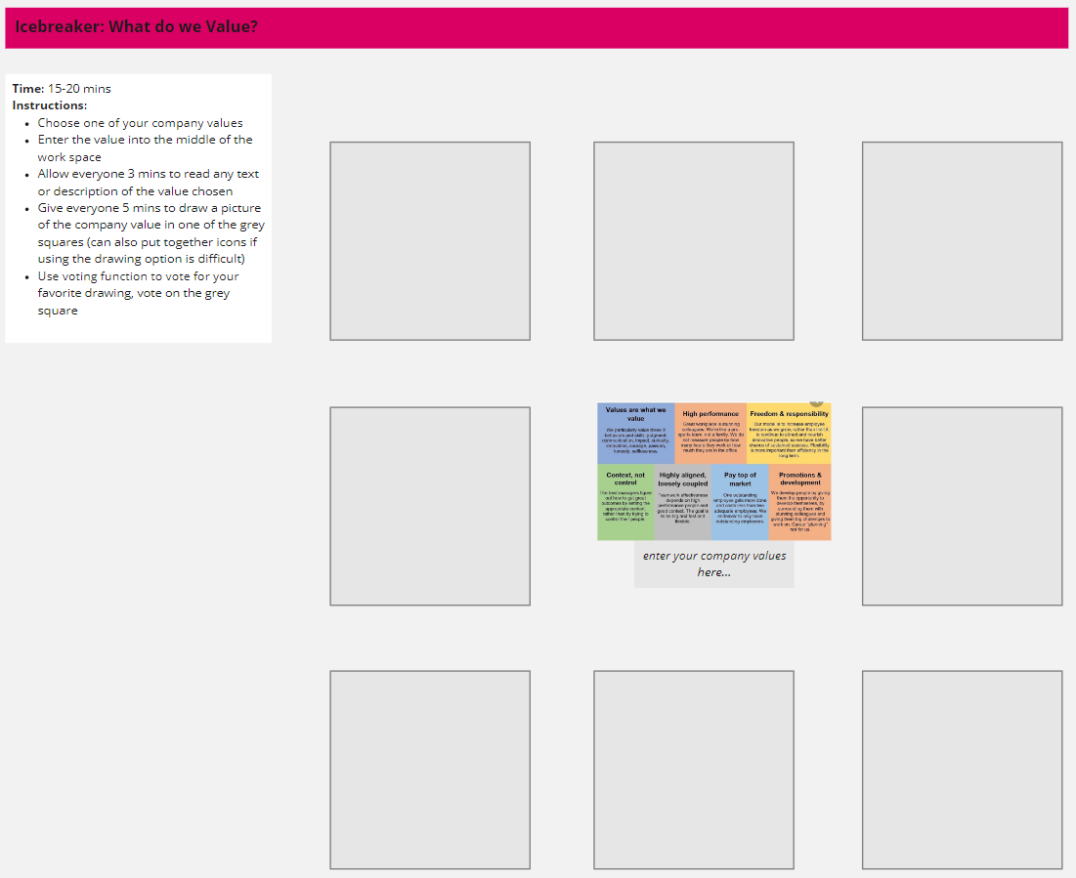Click the grey "Highly aligned, loosely coupled" card
The width and height of the screenshot is (1076, 878).
[x=683, y=502]
